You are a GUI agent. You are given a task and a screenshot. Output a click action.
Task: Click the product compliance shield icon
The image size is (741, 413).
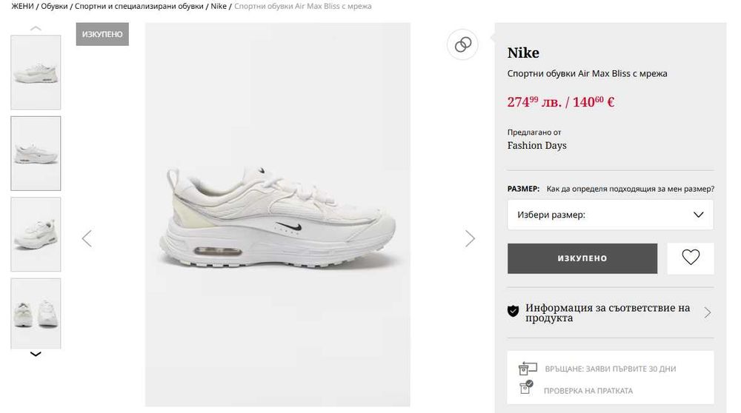513,312
